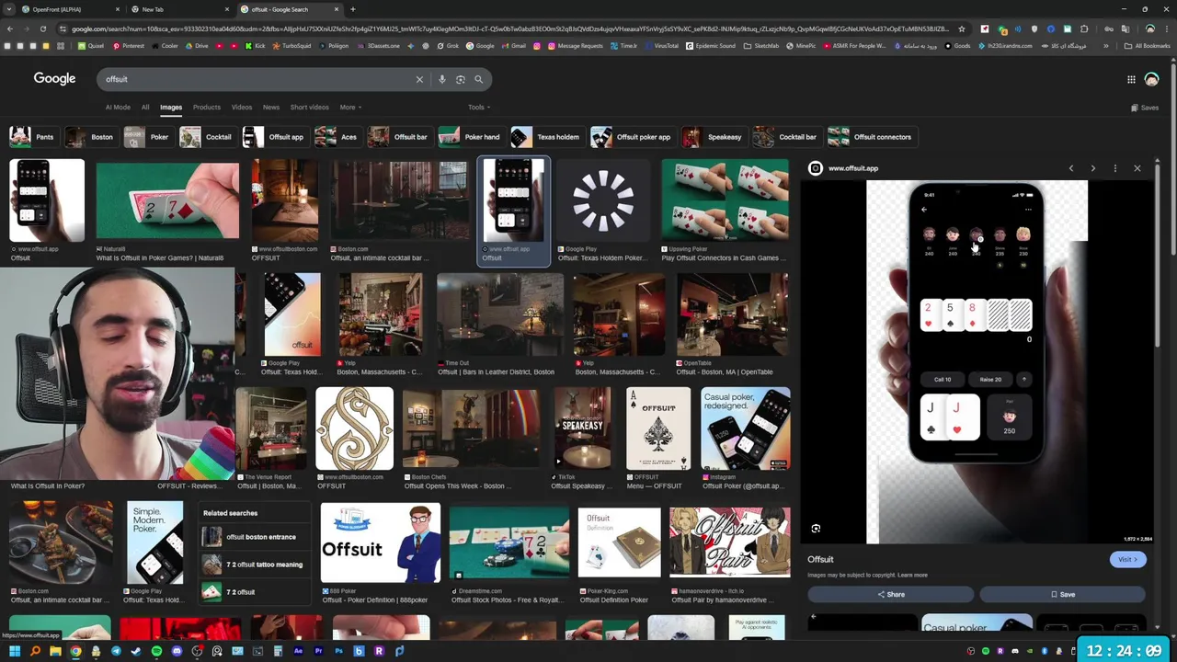This screenshot has height=662, width=1177.
Task: Follow the Learn more copyright link
Action: click(x=912, y=576)
